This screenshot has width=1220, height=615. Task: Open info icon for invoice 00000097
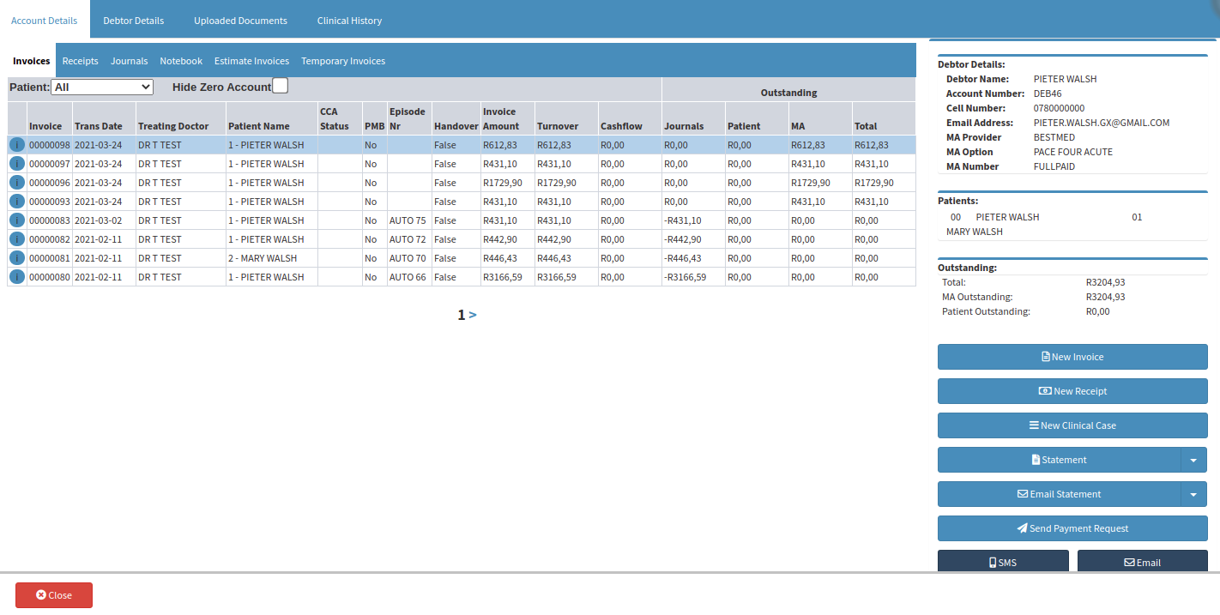coord(17,164)
